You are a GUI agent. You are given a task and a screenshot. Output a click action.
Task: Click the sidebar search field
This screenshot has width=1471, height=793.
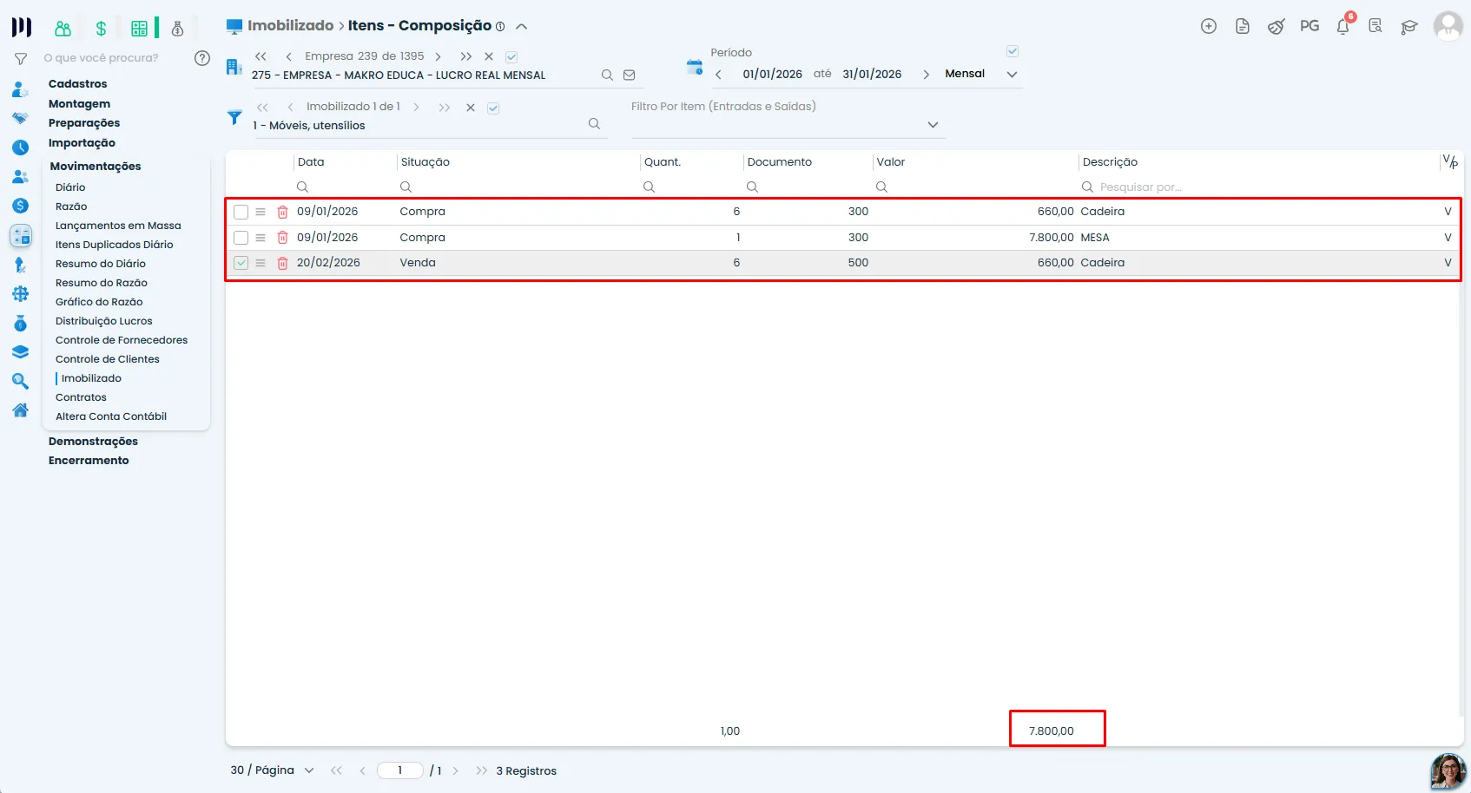tap(113, 58)
